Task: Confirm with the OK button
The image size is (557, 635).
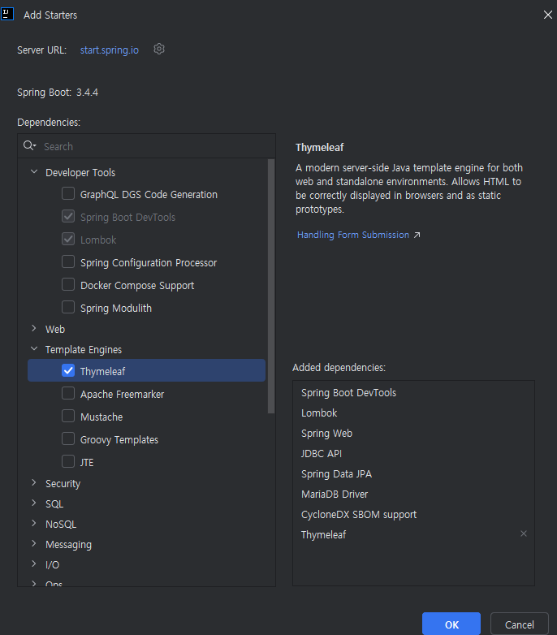Action: 451,624
